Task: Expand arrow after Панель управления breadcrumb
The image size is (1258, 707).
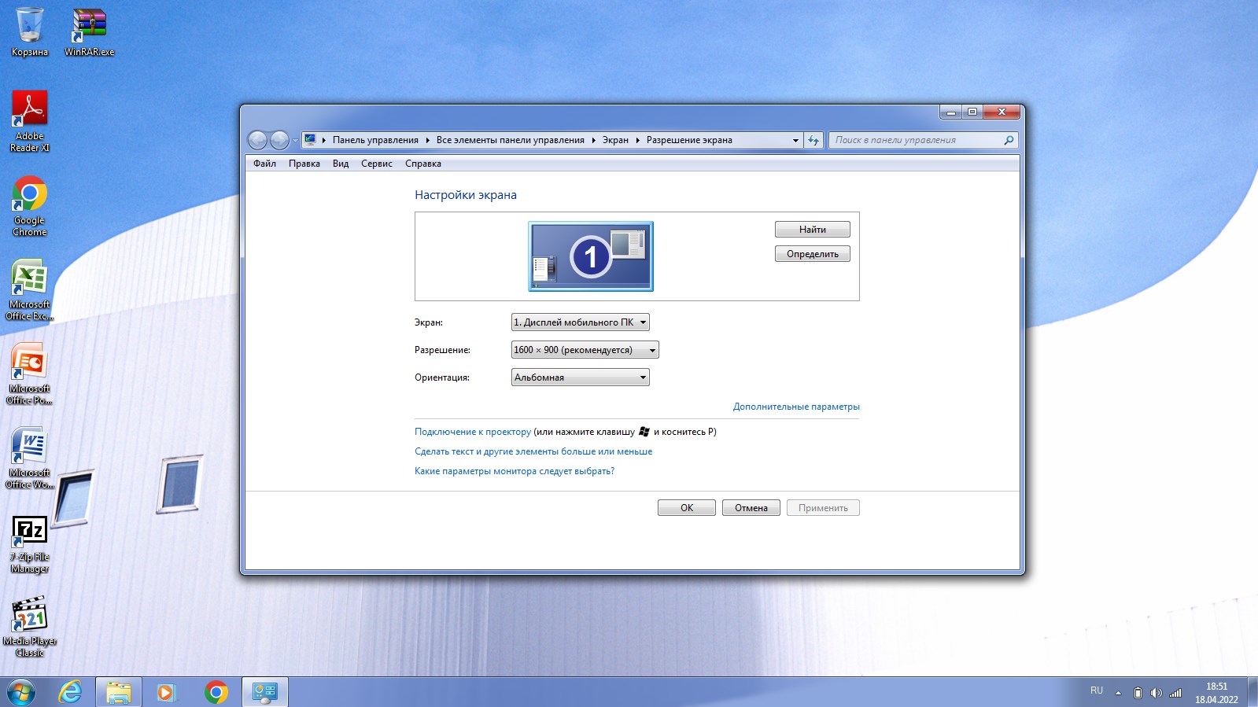Action: click(x=427, y=140)
